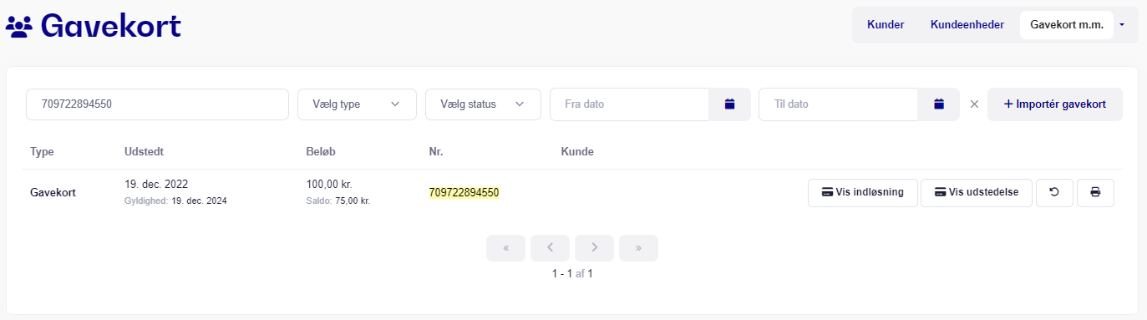The image size is (1147, 320).
Task: Open the Til dato calendar picker
Action: tap(938, 104)
